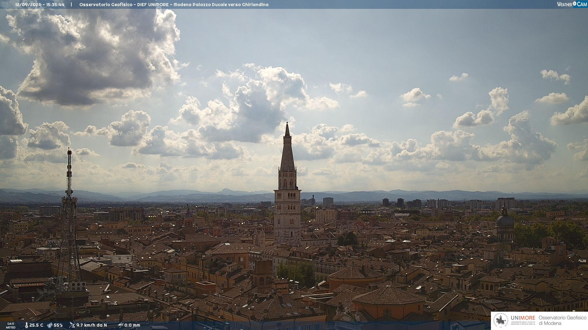Click the UNIMORE wordmark text
Image resolution: width=588 pixels, height=330 pixels.
click(x=523, y=318)
